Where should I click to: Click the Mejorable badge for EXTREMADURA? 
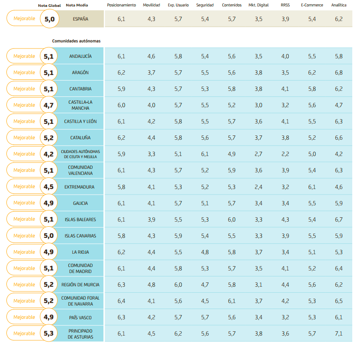[26, 186]
